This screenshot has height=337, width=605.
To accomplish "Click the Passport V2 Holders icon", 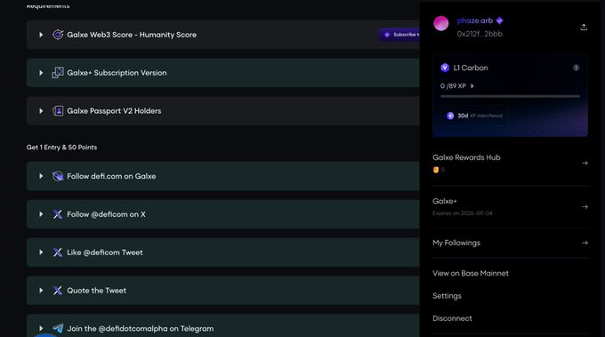I will 58,111.
